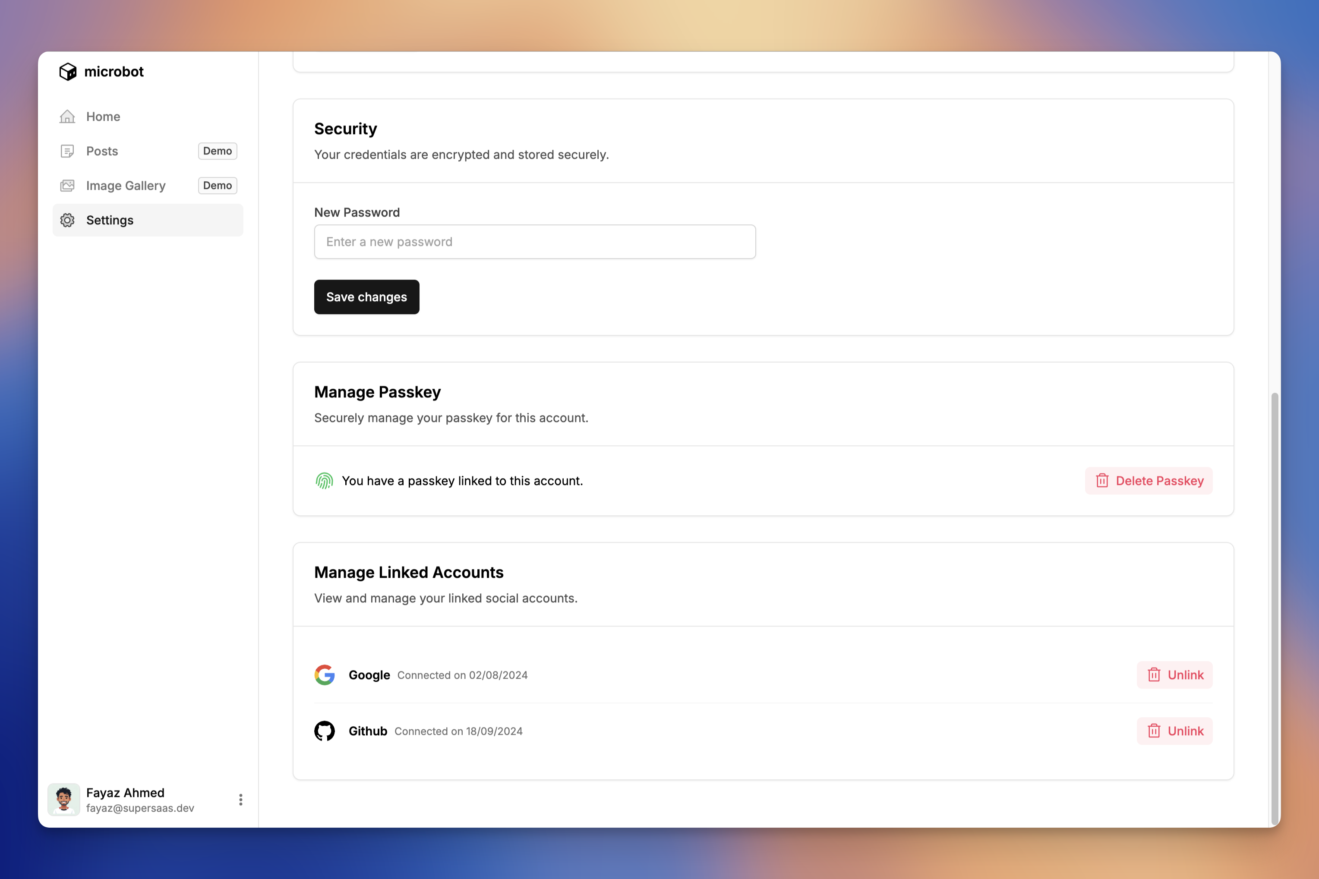
Task: Open the user menu via three-dot icon
Action: pyautogui.click(x=240, y=800)
